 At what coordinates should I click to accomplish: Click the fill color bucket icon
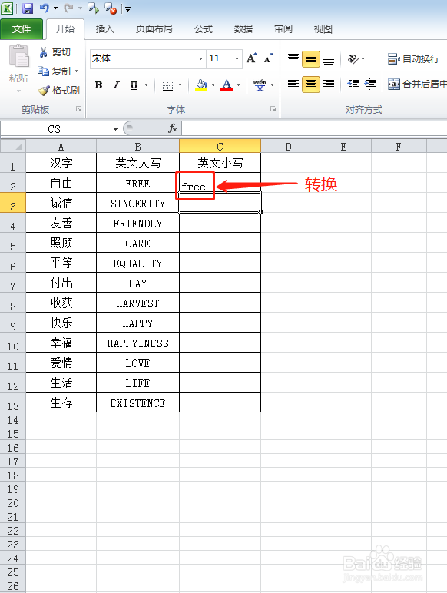coord(201,85)
